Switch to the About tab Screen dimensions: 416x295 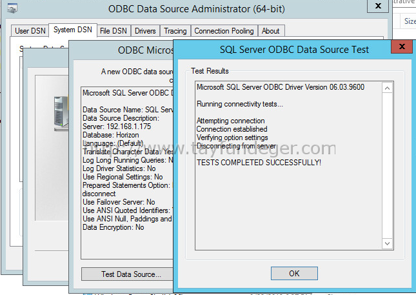[x=271, y=31]
